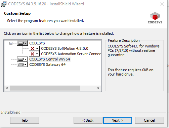
Task: Select the CODESYS SoftMotion 4.8.0.0 entry
Action: pos(65,48)
